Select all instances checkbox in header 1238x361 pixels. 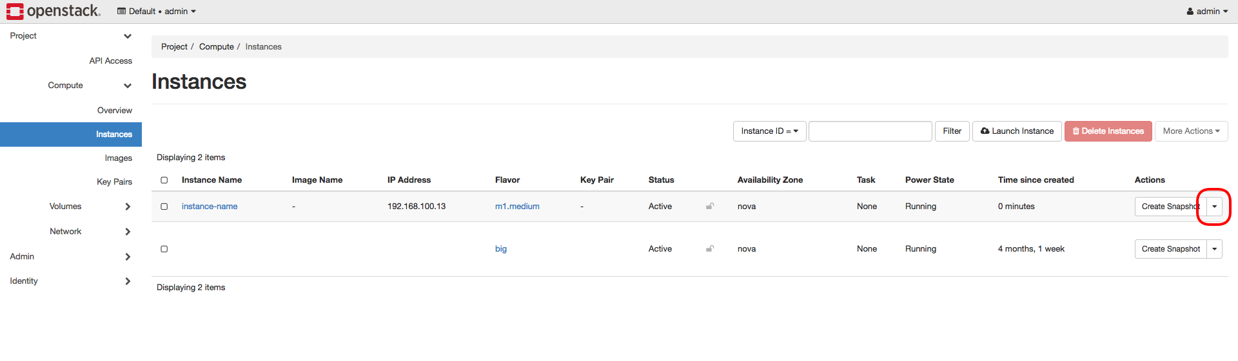pyautogui.click(x=164, y=180)
